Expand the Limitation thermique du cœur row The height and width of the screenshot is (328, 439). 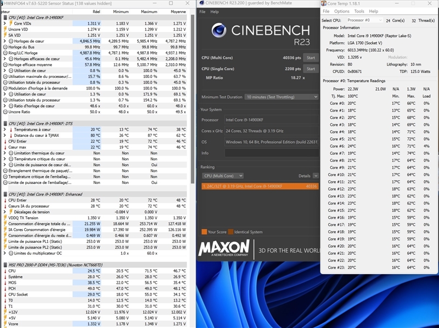(5, 153)
